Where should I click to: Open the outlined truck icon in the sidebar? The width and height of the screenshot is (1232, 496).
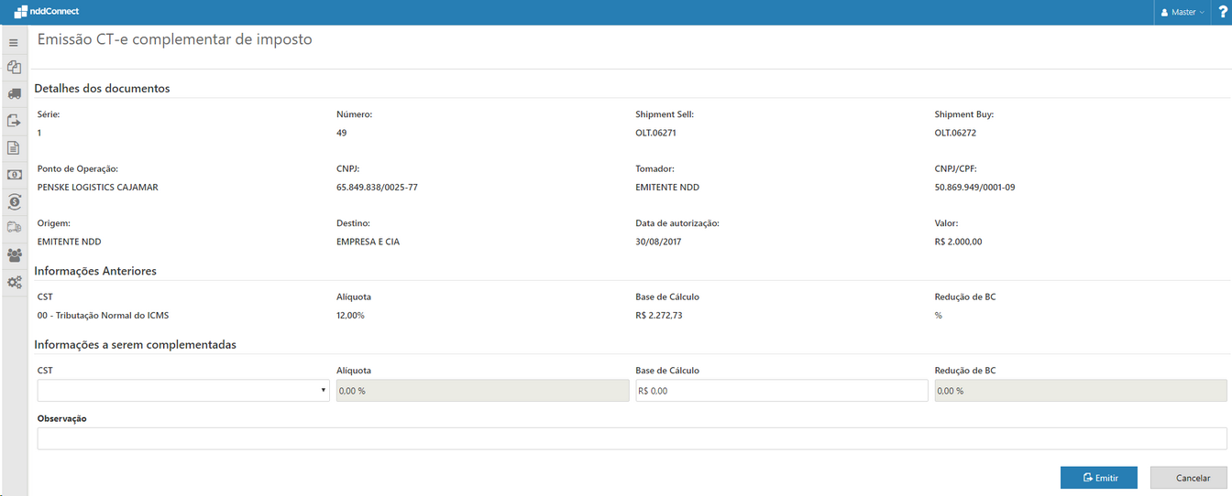click(14, 228)
